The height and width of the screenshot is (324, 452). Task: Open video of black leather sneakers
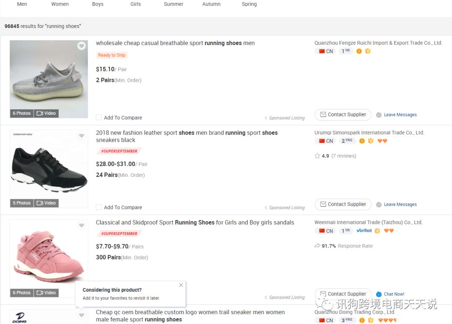pyautogui.click(x=46, y=203)
